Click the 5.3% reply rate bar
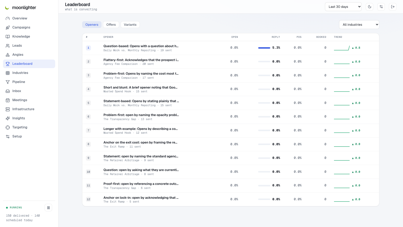The width and height of the screenshot is (403, 227). [264, 48]
